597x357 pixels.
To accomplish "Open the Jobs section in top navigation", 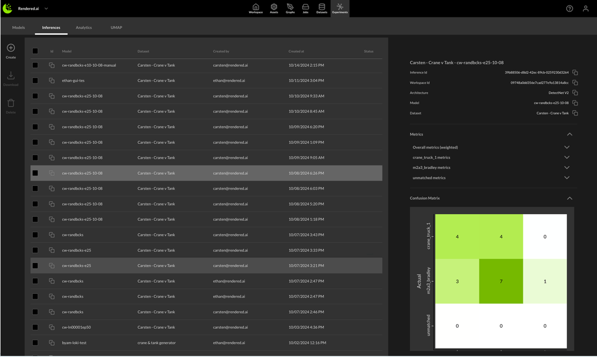I will 305,8.
